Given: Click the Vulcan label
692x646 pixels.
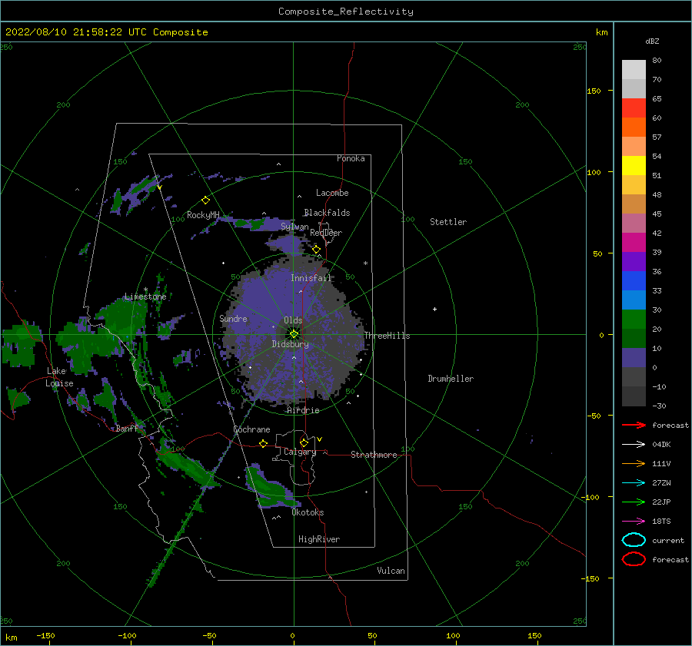Looking at the screenshot, I should pyautogui.click(x=391, y=571).
